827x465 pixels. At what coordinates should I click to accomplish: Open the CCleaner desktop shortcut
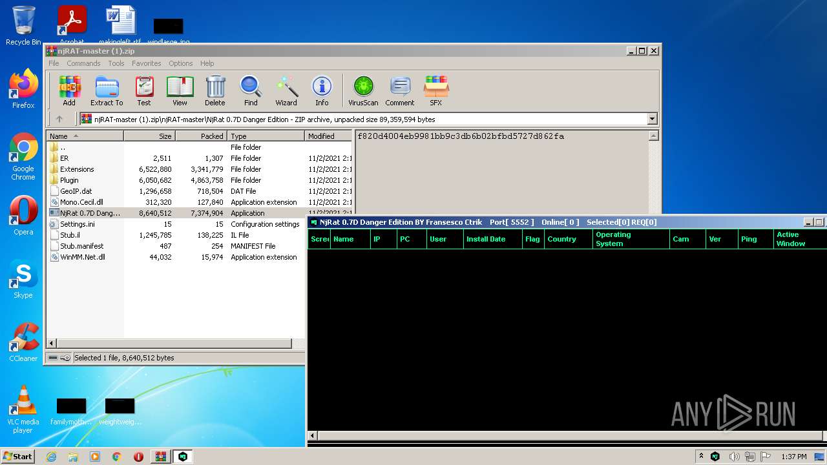tap(23, 342)
